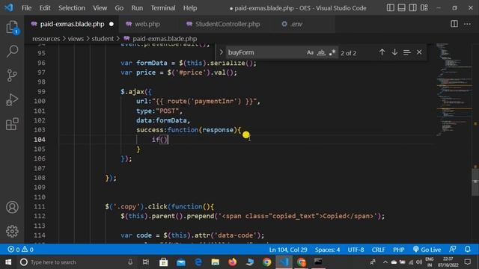Change indentation via Spaces: 4
This screenshot has width=479, height=269.
pos(327,250)
